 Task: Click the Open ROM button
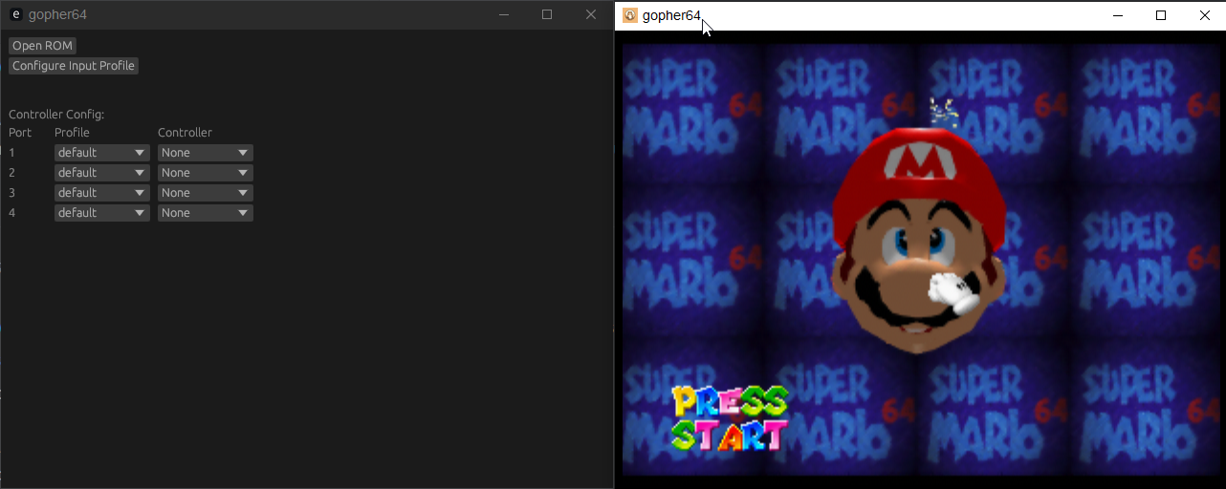point(42,46)
